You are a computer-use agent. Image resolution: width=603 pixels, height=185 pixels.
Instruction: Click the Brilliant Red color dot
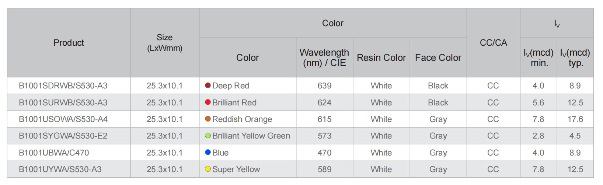click(208, 102)
